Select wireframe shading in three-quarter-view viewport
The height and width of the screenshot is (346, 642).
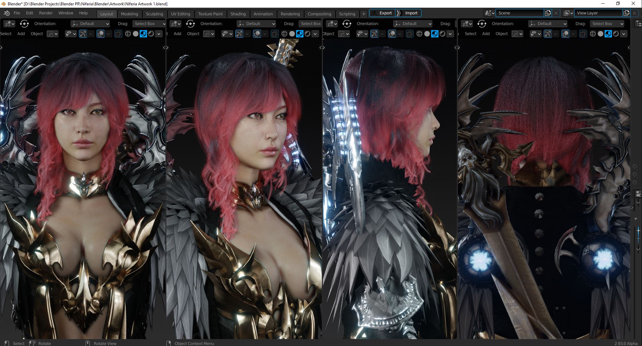284,34
